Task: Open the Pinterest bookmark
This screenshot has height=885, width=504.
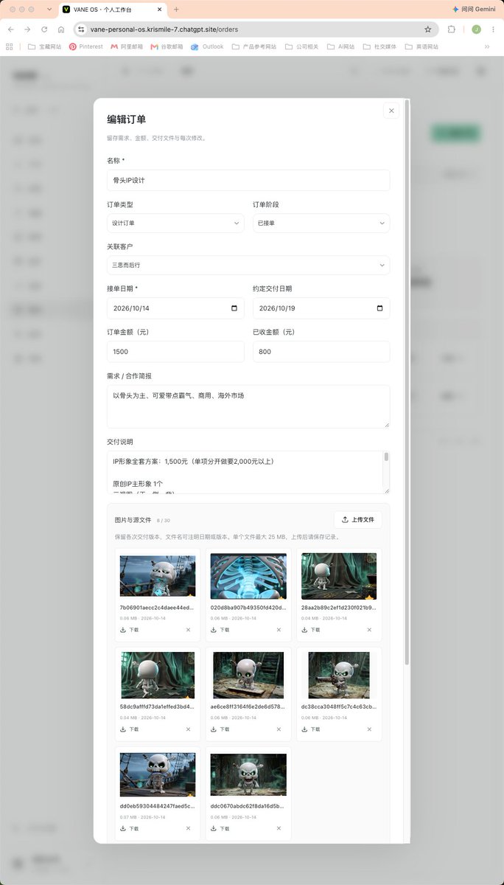Action: click(86, 46)
